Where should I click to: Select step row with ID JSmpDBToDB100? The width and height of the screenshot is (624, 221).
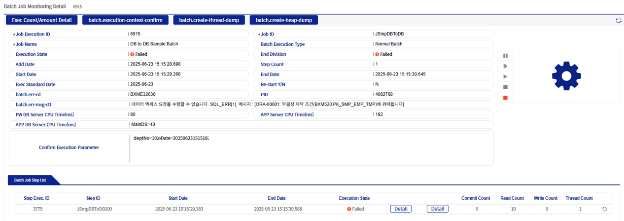click(94, 209)
